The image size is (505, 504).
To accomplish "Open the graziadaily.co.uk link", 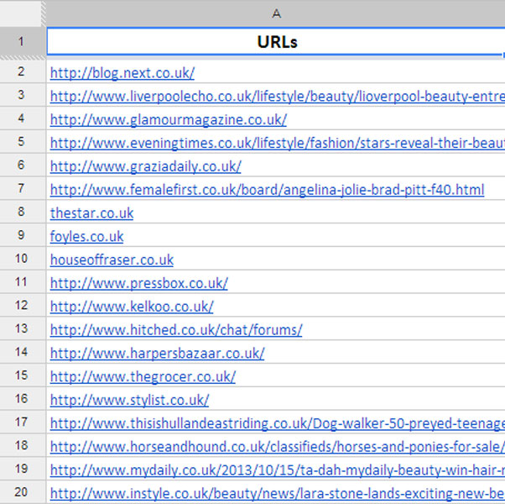I will [145, 166].
